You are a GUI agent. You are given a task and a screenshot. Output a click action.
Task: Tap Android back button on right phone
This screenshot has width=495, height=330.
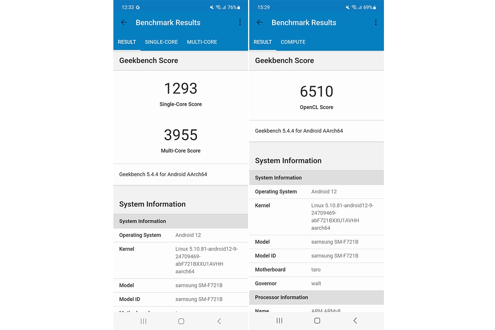coord(355,321)
